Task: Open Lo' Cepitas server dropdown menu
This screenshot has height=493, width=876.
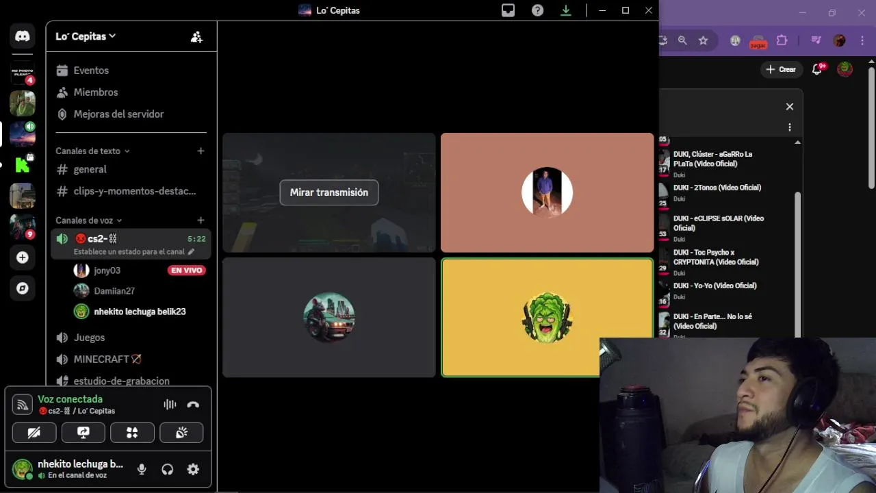Action: [86, 36]
